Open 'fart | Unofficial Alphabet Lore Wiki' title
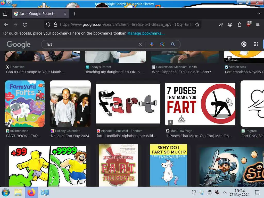Screen dimensions: 264x198 127,136
